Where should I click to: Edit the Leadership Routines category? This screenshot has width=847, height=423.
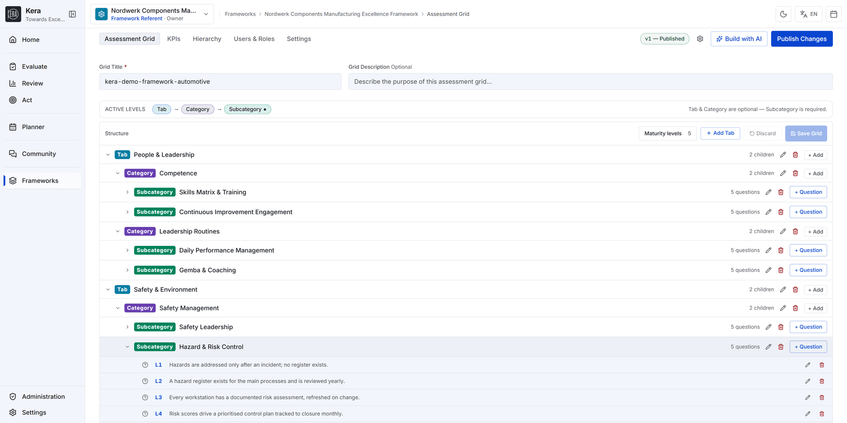pyautogui.click(x=783, y=231)
